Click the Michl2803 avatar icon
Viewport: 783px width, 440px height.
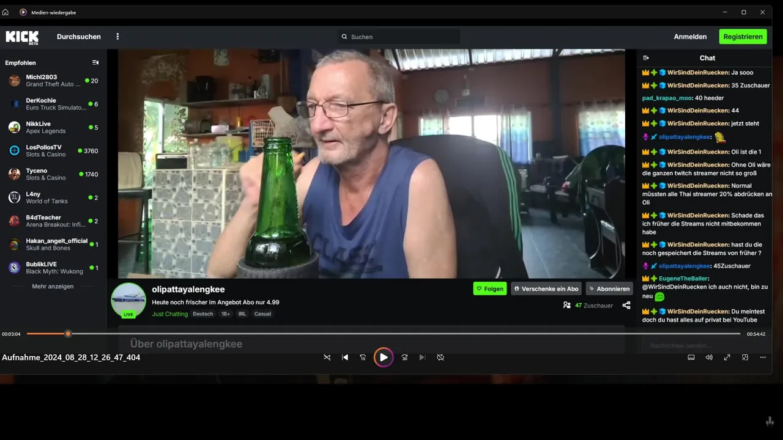(14, 81)
